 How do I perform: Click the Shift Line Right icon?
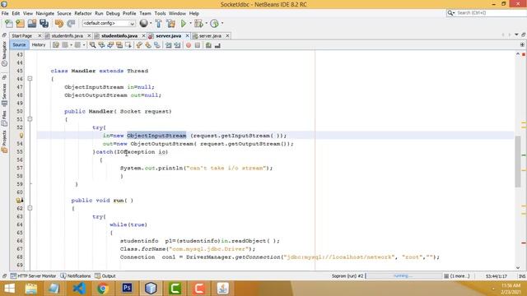(x=177, y=45)
